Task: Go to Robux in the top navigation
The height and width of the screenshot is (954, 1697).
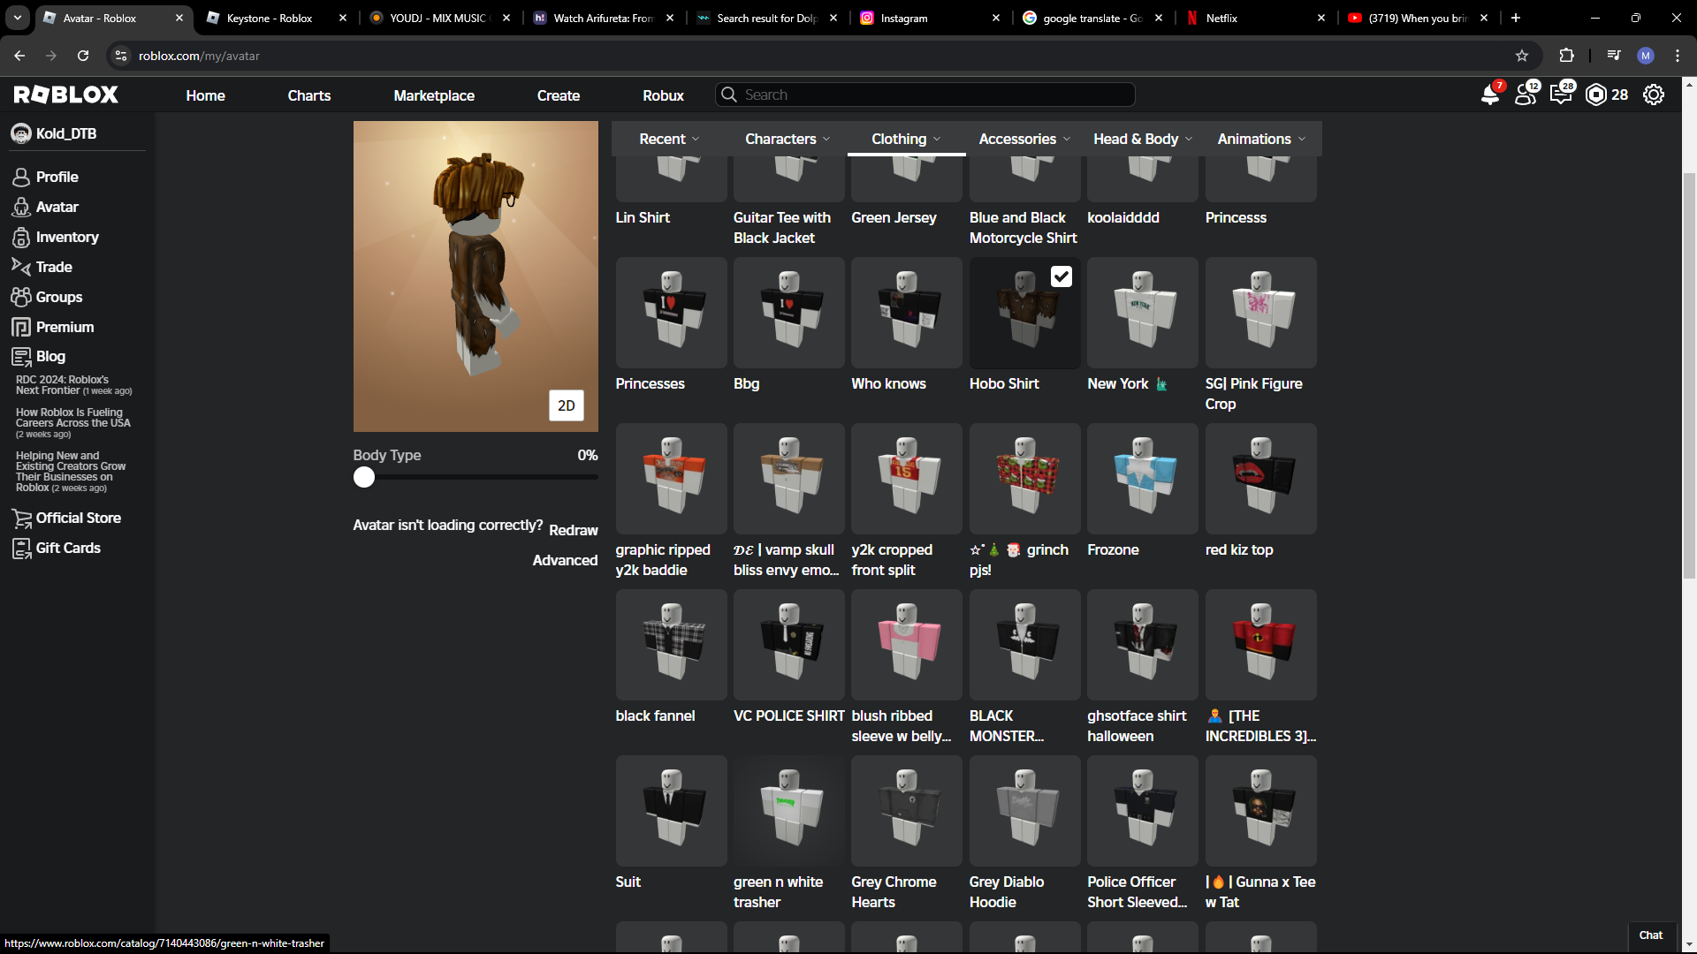Action: pyautogui.click(x=664, y=95)
